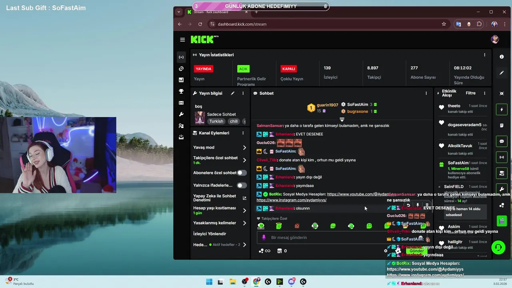Open Chrome tab search dropdown
The width and height of the screenshot is (512, 288).
pos(179,12)
